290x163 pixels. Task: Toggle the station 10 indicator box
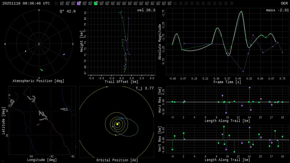pos(113,3)
